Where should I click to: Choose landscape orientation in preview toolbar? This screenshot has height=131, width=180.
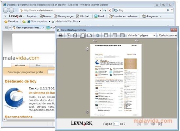click(x=89, y=35)
